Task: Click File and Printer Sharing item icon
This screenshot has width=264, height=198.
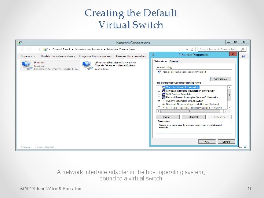Action: 164,97
